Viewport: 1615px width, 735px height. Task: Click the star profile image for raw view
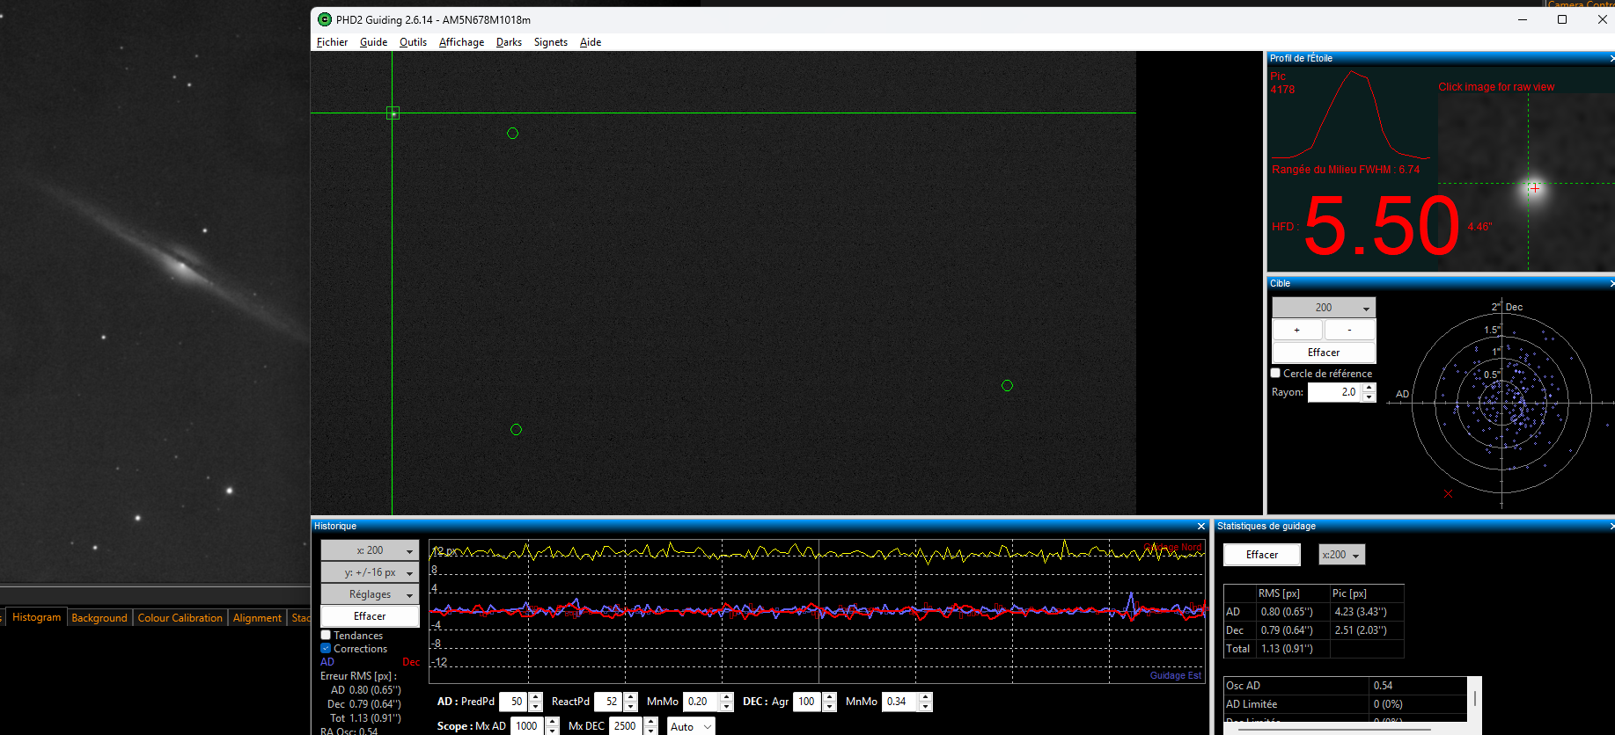click(x=1526, y=182)
